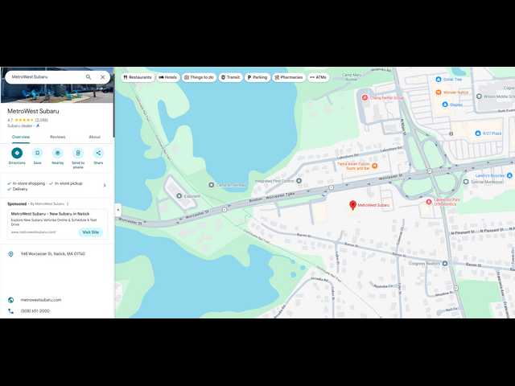515x386 pixels.
Task: Click the red MetroWest Subaru map pin
Action: click(x=352, y=205)
